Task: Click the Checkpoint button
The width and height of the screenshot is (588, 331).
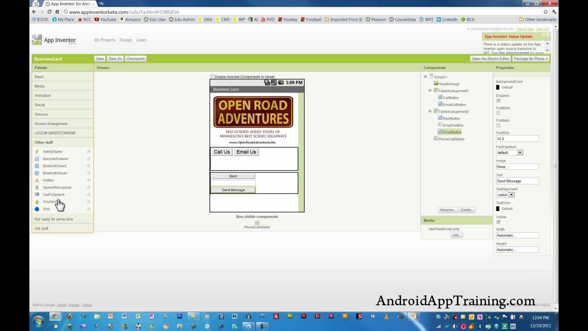Action: click(136, 59)
